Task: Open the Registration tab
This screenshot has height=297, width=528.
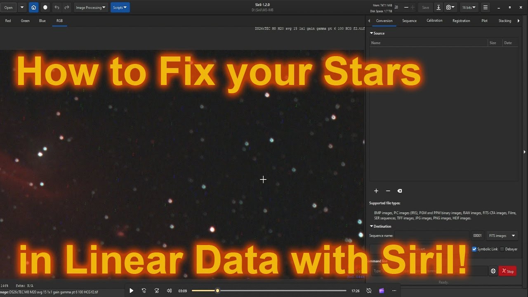Action: coord(461,21)
